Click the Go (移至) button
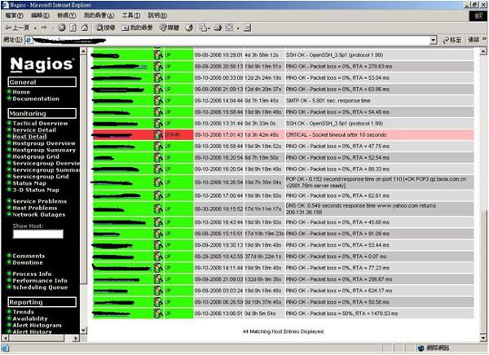 pos(452,40)
